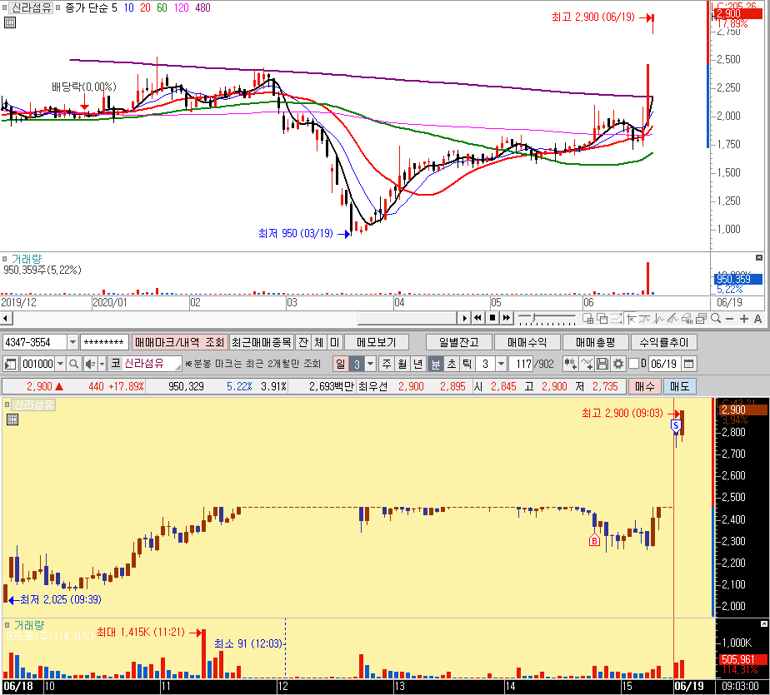Viewport: 770px width, 695px height.
Task: Click 매매마크/내역 조회 button
Action: point(180,342)
